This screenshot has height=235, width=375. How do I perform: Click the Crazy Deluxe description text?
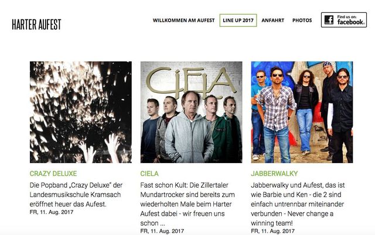point(76,195)
